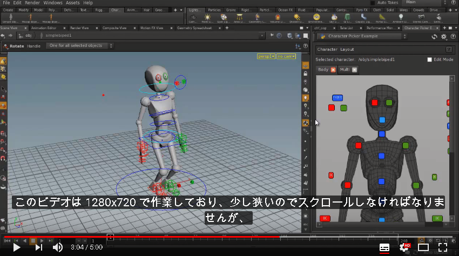
Task: Select the Multi picker tab
Action: point(345,70)
